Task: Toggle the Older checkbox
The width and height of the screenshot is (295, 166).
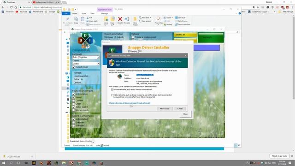Action: pyautogui.click(x=74, y=104)
